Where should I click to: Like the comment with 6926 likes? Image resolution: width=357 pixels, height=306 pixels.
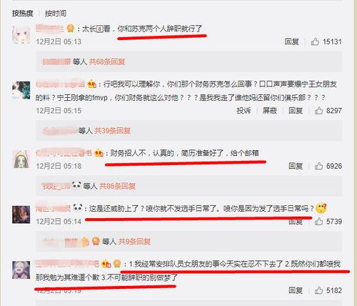click(x=318, y=166)
